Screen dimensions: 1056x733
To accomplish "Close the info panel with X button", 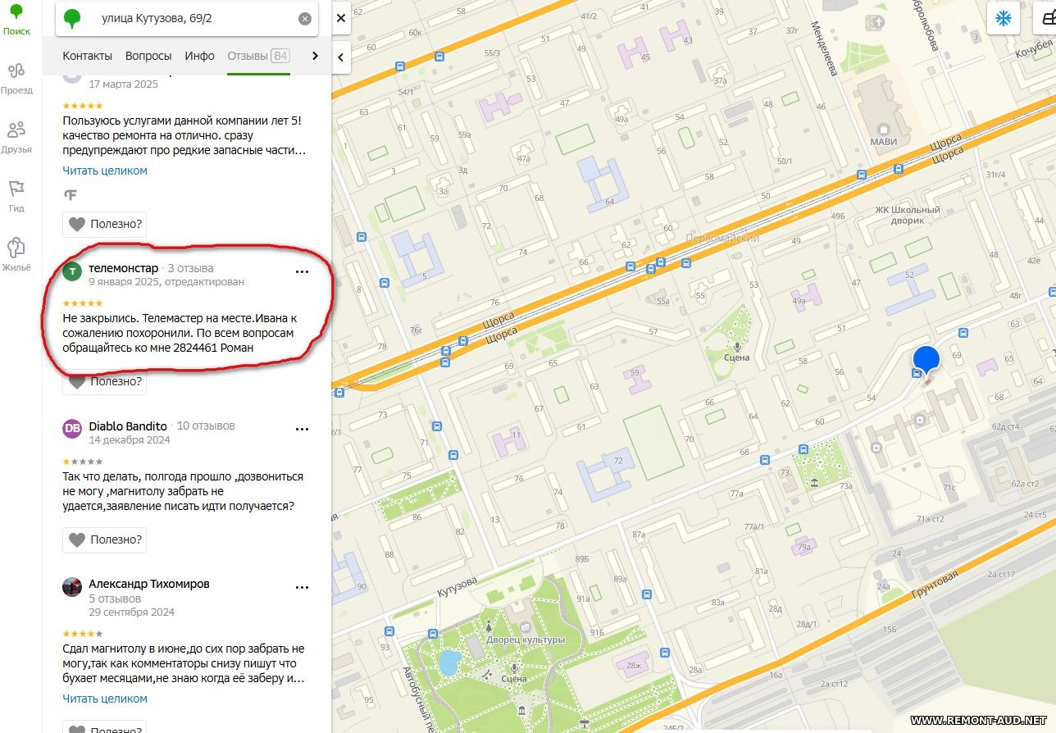I will click(x=341, y=18).
